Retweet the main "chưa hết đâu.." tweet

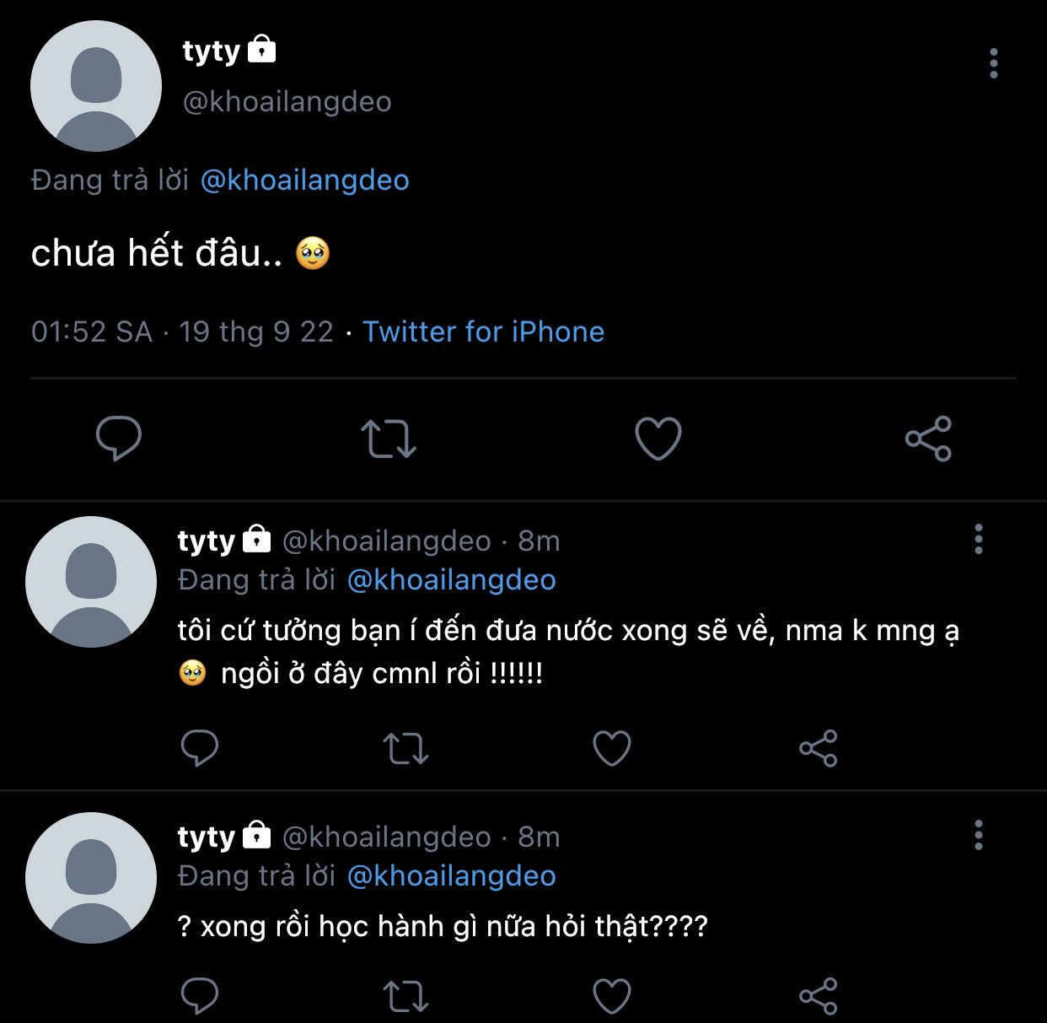[x=388, y=439]
